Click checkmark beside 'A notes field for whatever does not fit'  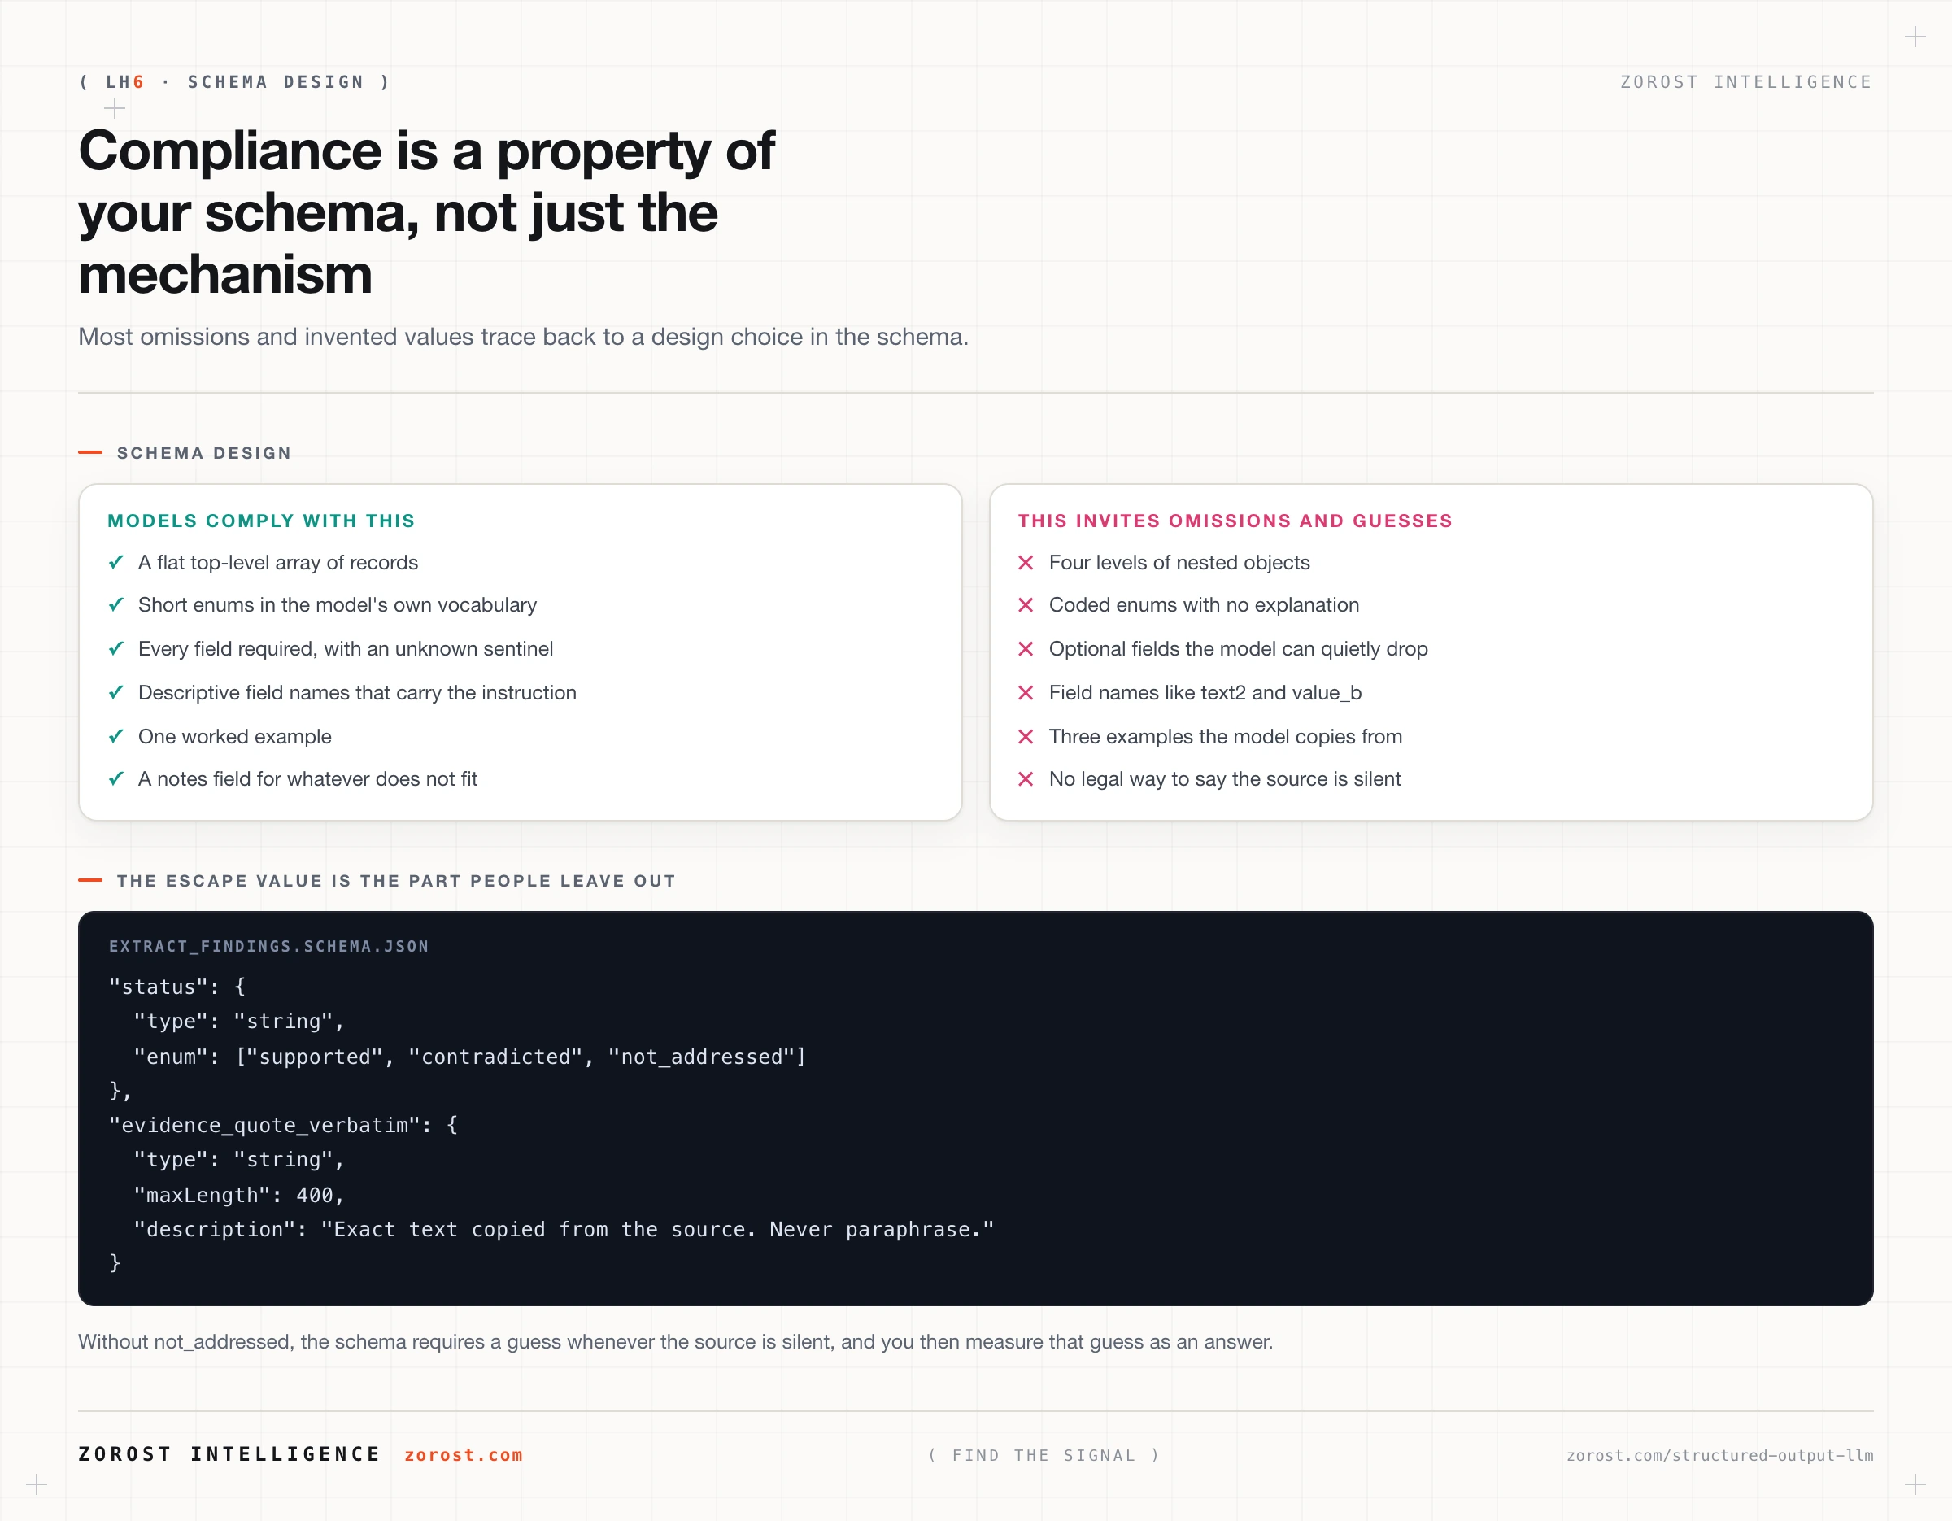point(116,779)
